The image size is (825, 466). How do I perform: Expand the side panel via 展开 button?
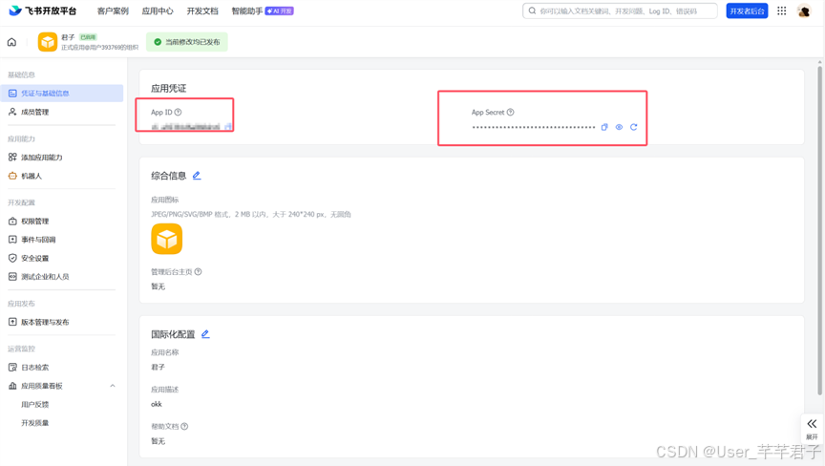click(812, 429)
